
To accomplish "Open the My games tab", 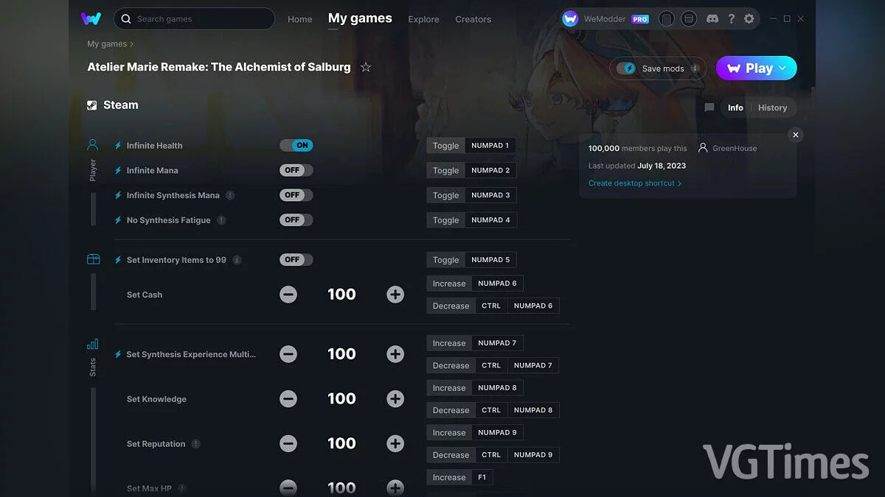I will pos(360,18).
